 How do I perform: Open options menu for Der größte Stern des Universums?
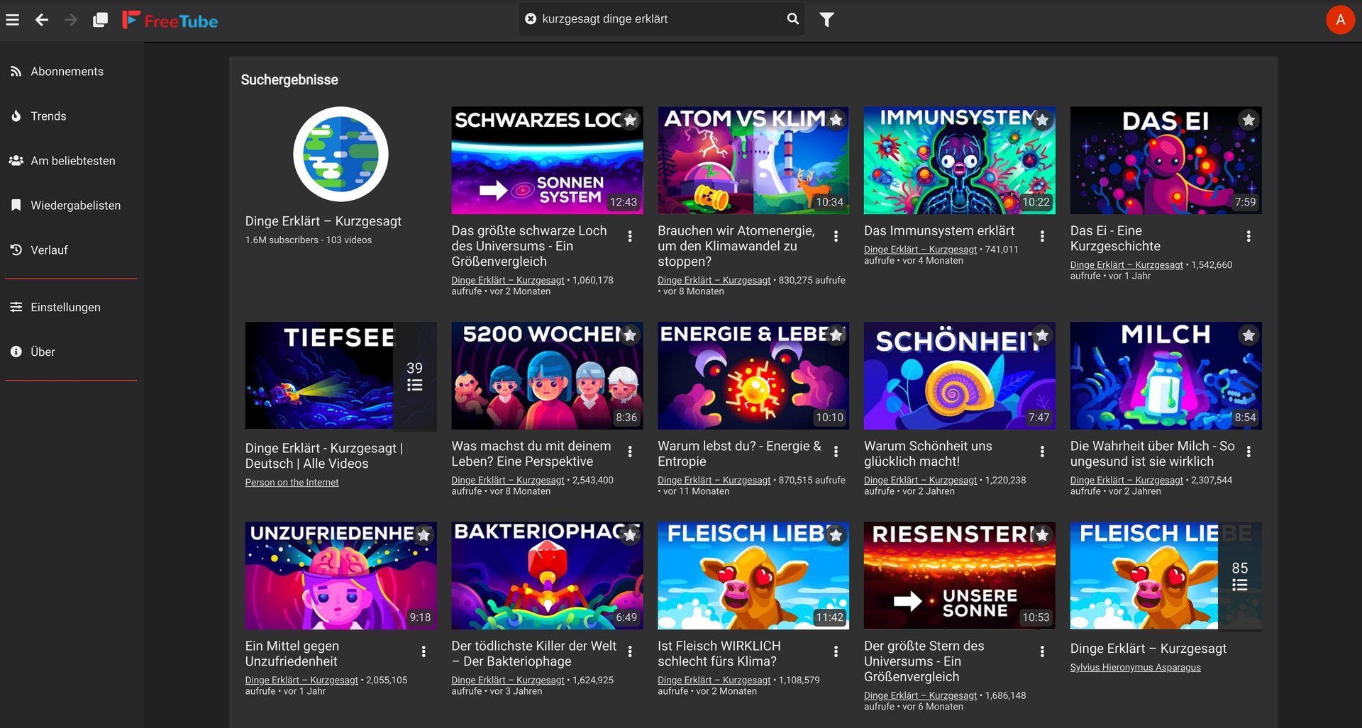(1042, 651)
